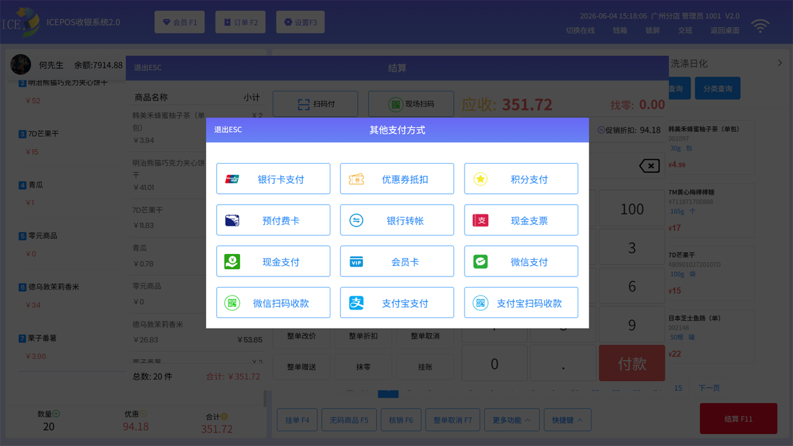This screenshot has width=793, height=446.
Task: Go to 下一页 next product page
Action: tap(709, 388)
